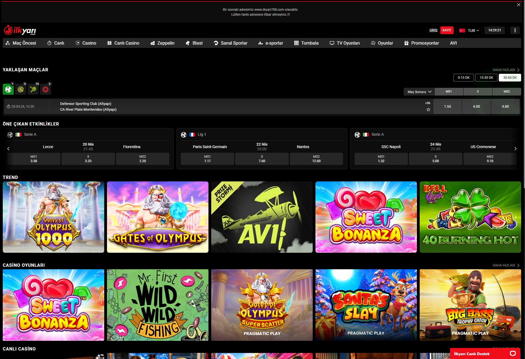Open Sweet Bonanza in Casino Oyunları row

53,305
